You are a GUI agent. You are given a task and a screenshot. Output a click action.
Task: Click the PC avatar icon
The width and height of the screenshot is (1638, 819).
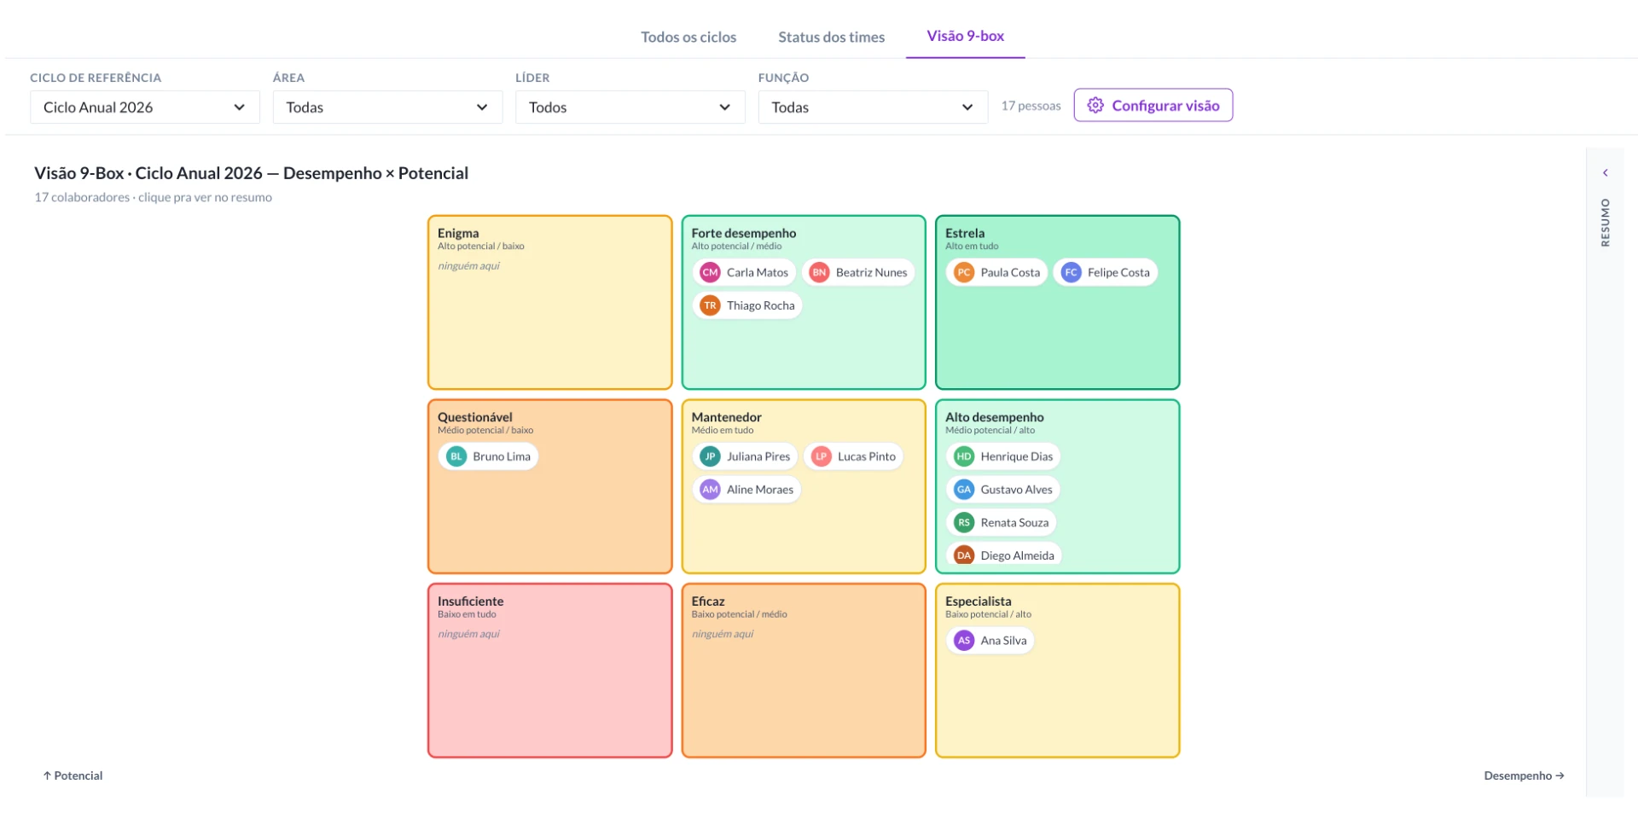click(964, 272)
